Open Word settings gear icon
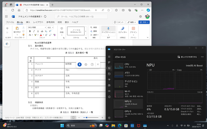This screenshot has width=207, height=129. pos(141,17)
